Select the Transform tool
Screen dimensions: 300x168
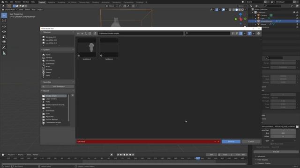[4, 42]
